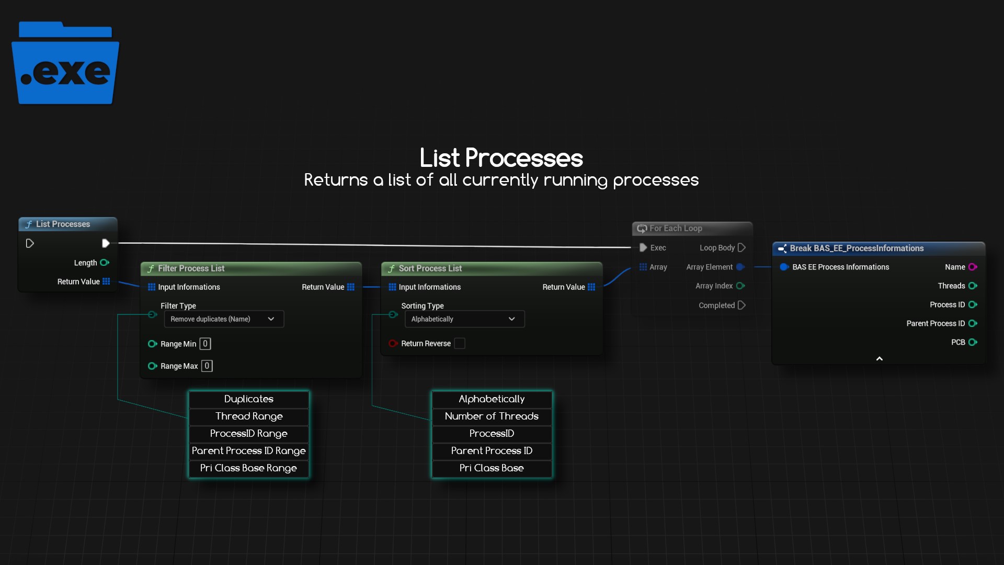Screen dimensions: 1004x565
Task: Click the For Each Loop Completed pin
Action: (x=741, y=306)
